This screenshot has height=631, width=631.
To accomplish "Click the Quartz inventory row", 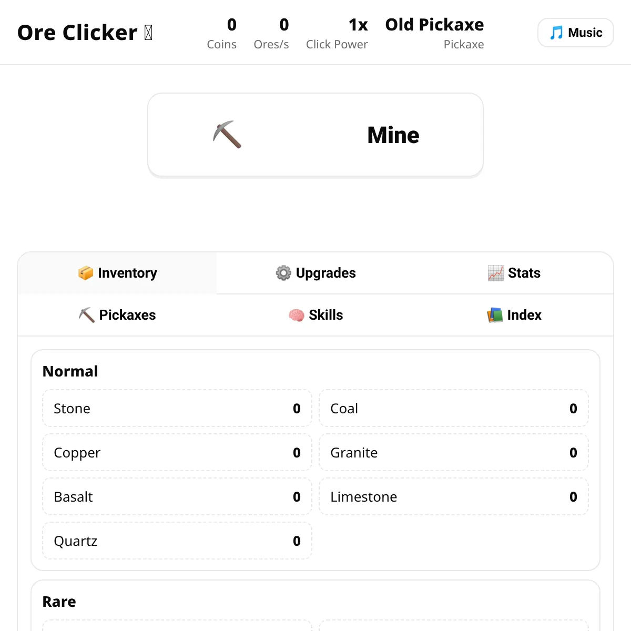I will point(177,541).
